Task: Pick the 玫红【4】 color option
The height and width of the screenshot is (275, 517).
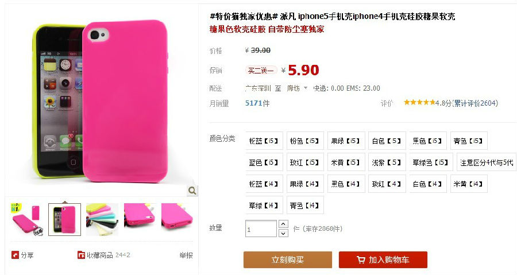Action: tap(387, 184)
